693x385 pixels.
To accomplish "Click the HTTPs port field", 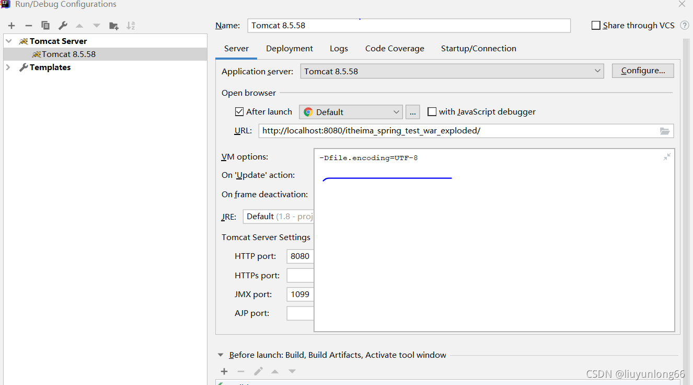I will click(x=301, y=275).
